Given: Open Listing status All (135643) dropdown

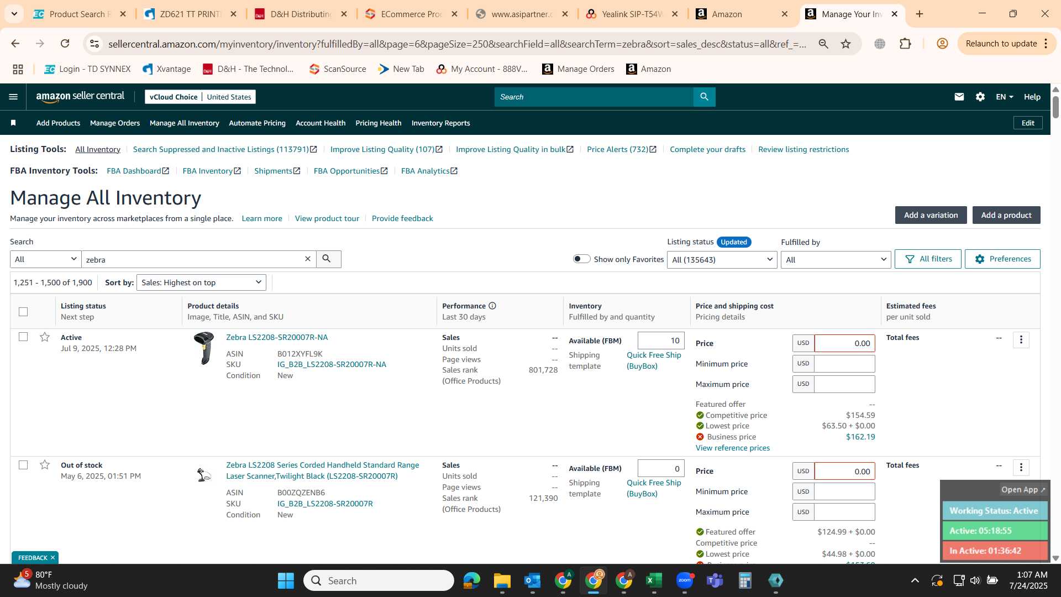Looking at the screenshot, I should click(x=722, y=260).
